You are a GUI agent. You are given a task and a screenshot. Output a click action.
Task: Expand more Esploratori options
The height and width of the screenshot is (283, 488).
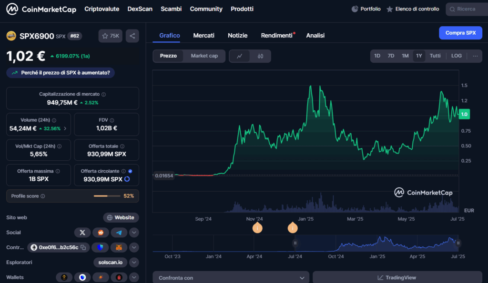(x=134, y=262)
